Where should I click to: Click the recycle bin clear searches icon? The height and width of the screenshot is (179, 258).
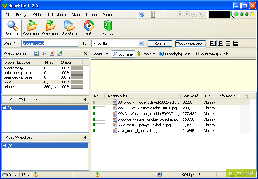(59, 53)
